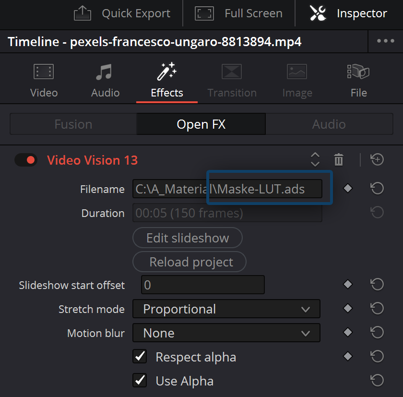
Task: Disable the Video Vision 13 effect toggle
Action: [26, 160]
